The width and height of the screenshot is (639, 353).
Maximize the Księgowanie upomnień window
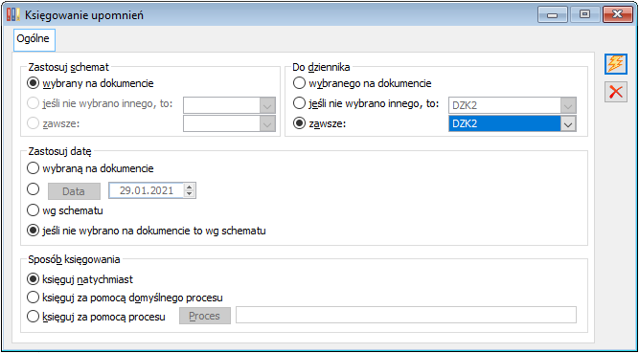[584, 14]
